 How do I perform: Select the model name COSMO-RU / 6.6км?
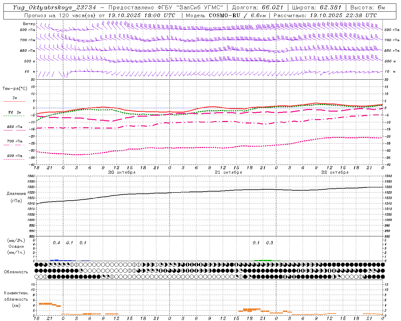point(237,15)
